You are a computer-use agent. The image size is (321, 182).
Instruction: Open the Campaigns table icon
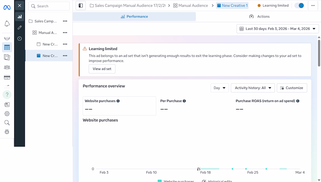click(7, 48)
